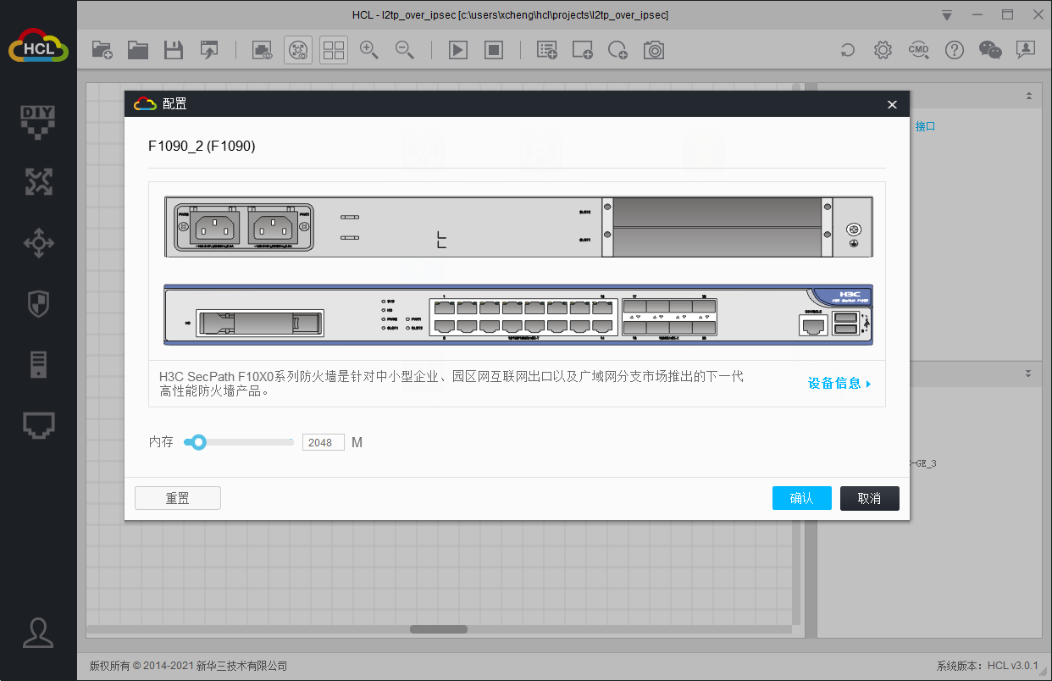Viewport: 1052px width, 681px height.
Task: Close the 配置 dialog with the X
Action: (x=892, y=104)
